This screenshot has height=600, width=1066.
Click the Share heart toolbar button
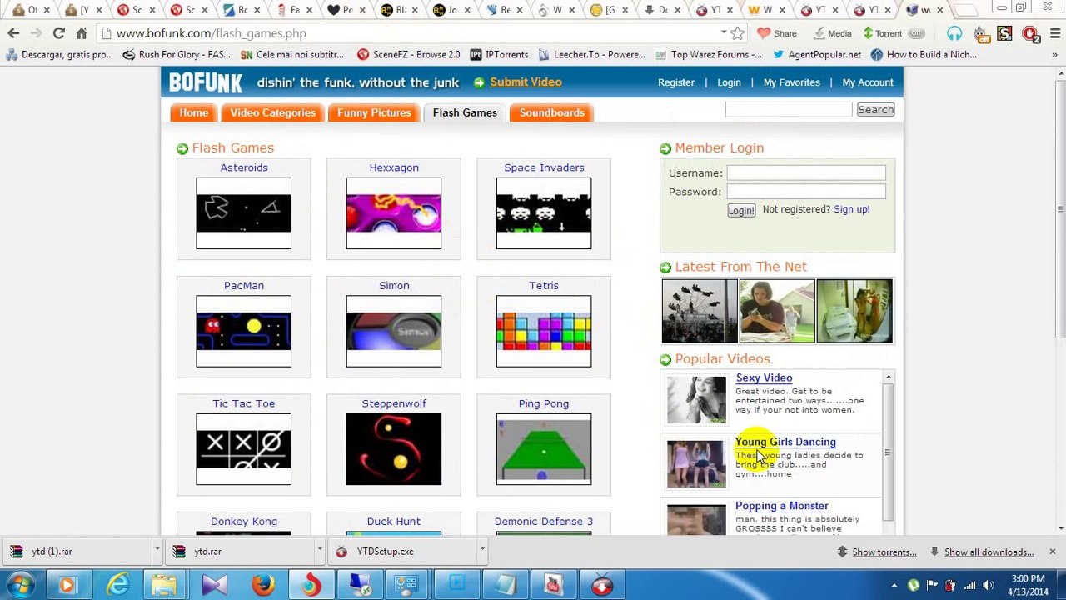tap(776, 33)
